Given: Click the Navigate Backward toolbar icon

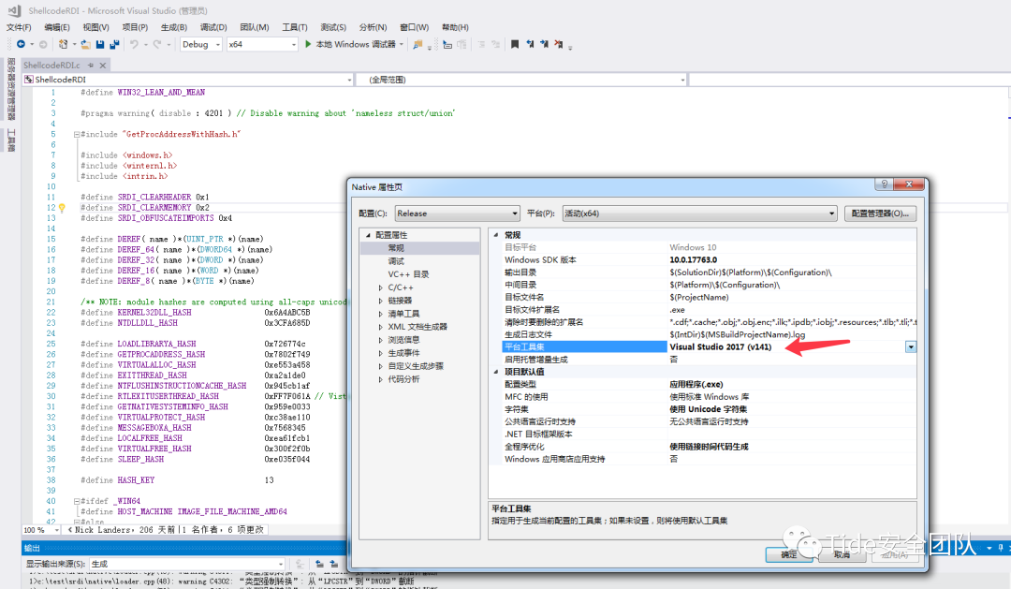Looking at the screenshot, I should [x=22, y=44].
